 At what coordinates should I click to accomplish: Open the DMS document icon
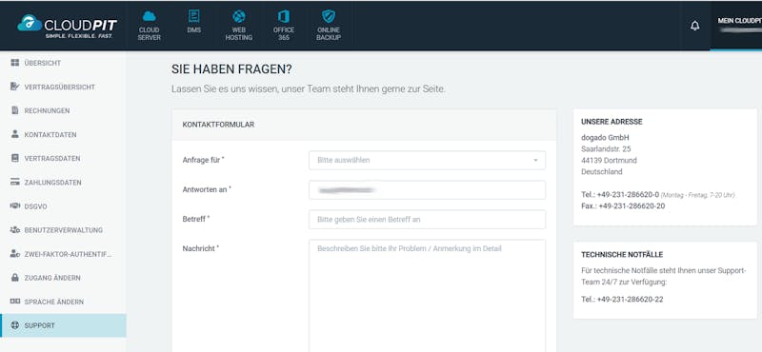194,16
